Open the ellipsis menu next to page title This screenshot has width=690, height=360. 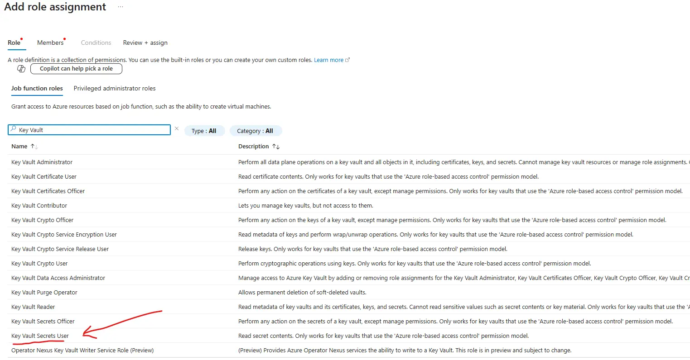(121, 7)
